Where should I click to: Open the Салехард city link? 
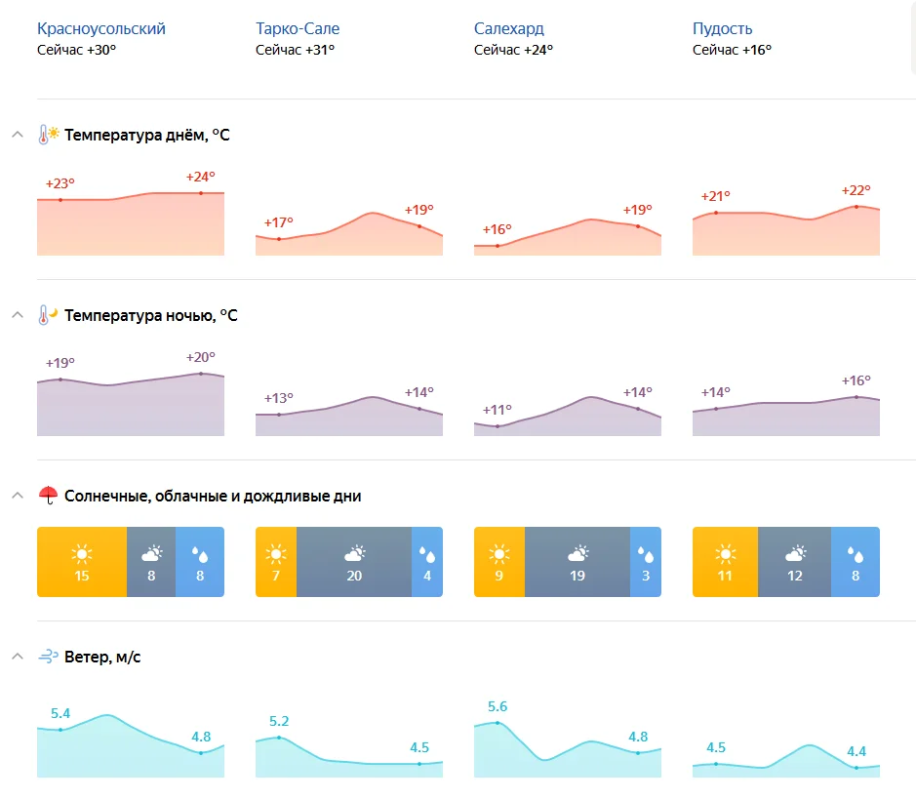[508, 28]
